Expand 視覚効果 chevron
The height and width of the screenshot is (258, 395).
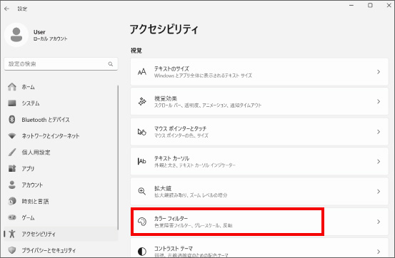pos(379,102)
